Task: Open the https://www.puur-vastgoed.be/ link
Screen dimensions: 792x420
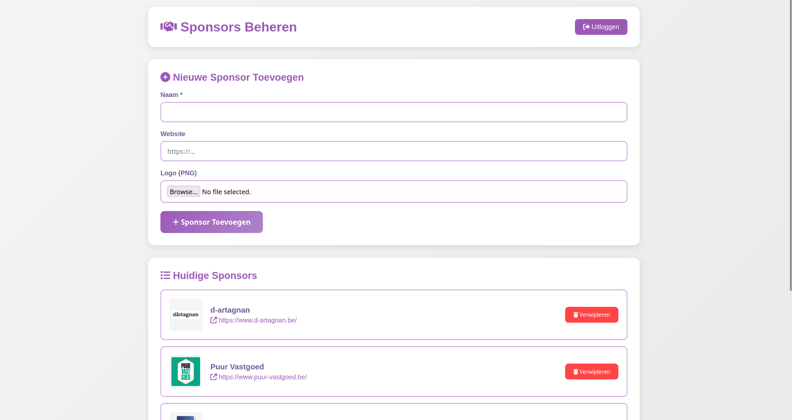Action: [x=262, y=377]
